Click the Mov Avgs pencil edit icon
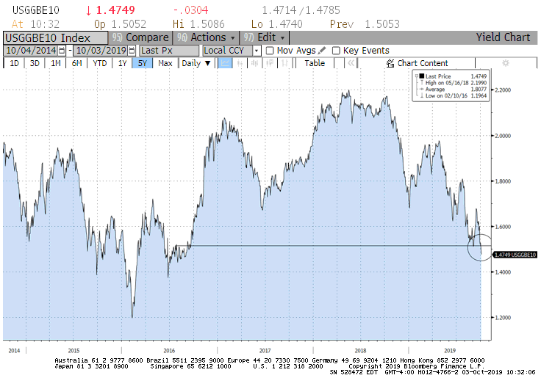The height and width of the screenshot is (389, 541). click(x=321, y=51)
